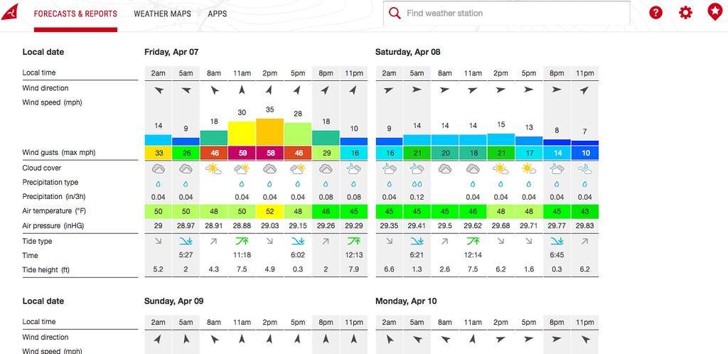The height and width of the screenshot is (354, 728).
Task: Click the 59 mph gust cell
Action: 242,153
